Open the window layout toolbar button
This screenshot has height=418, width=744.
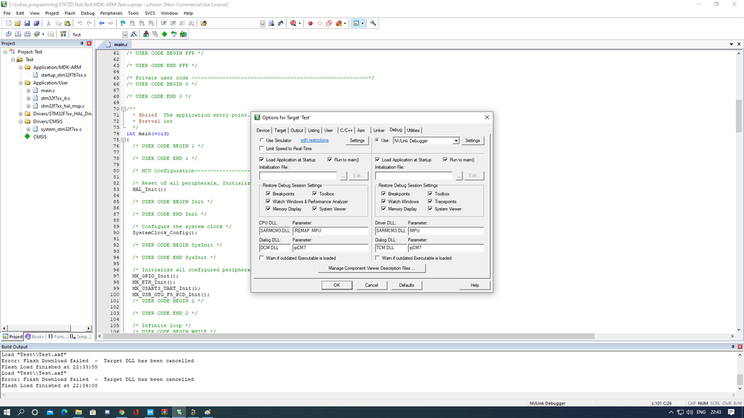tap(356, 23)
